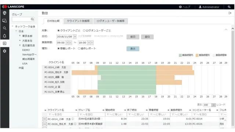Click the LANSCOPE logo

[13, 7]
